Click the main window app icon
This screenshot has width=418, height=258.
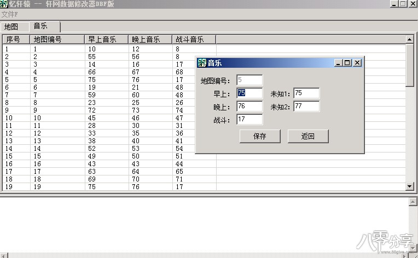click(4, 4)
